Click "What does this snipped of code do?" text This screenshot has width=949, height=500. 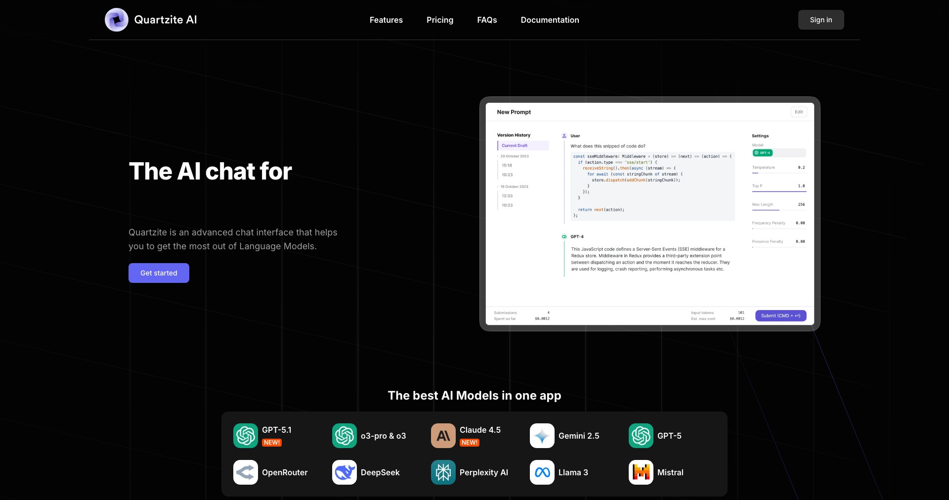click(x=608, y=146)
